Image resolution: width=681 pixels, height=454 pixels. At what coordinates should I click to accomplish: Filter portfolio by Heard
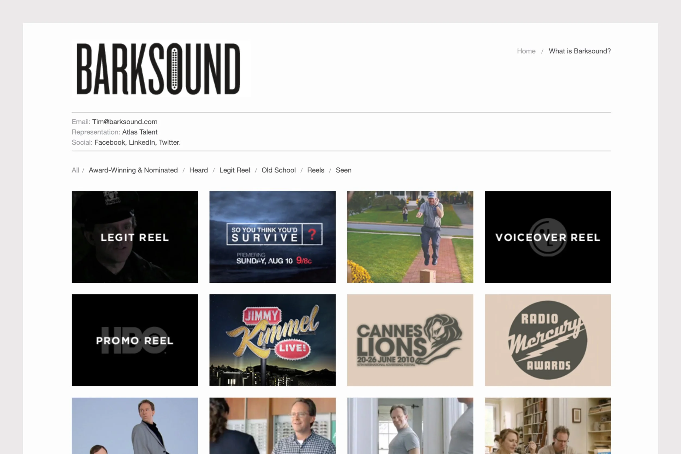[x=198, y=170]
